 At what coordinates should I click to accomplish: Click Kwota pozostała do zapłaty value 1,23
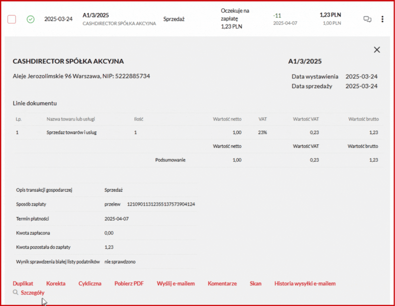(x=109, y=247)
